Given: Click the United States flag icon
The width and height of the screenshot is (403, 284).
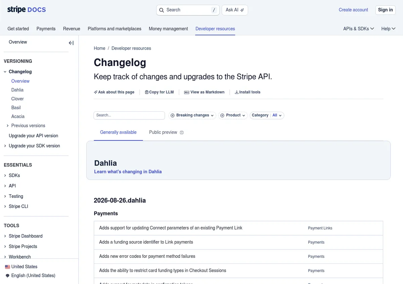Looking at the screenshot, I should coord(7,267).
